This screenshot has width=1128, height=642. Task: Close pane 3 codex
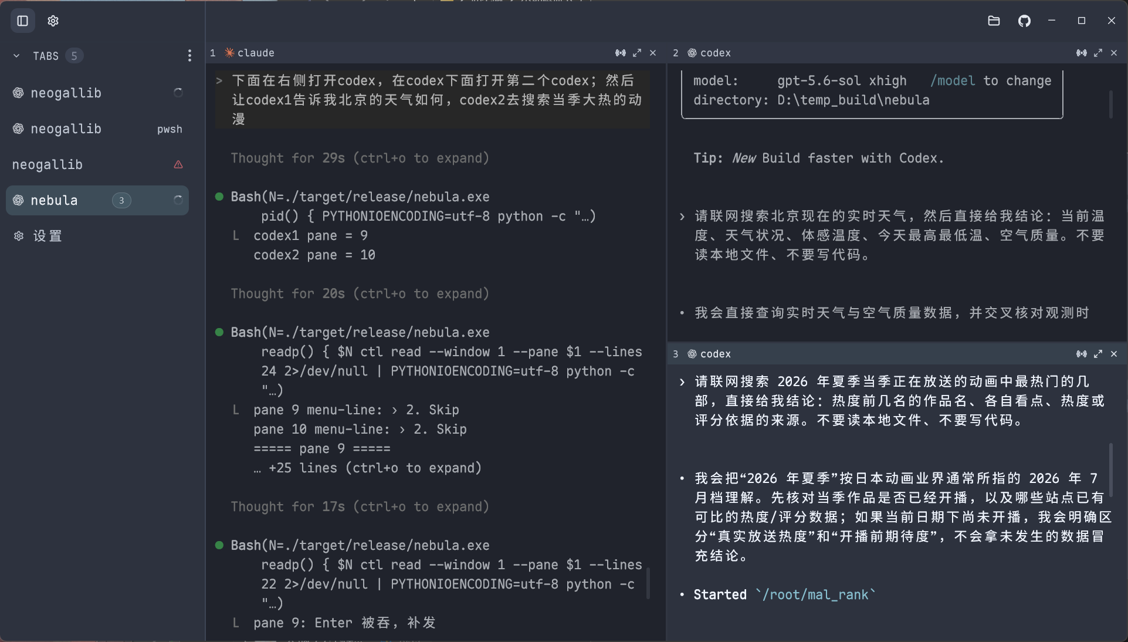(1114, 354)
